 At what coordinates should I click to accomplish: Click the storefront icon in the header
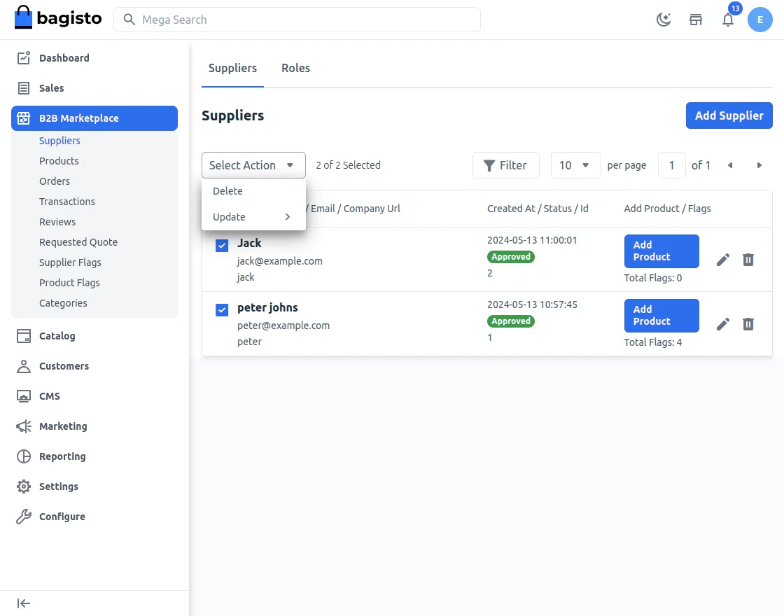tap(696, 20)
